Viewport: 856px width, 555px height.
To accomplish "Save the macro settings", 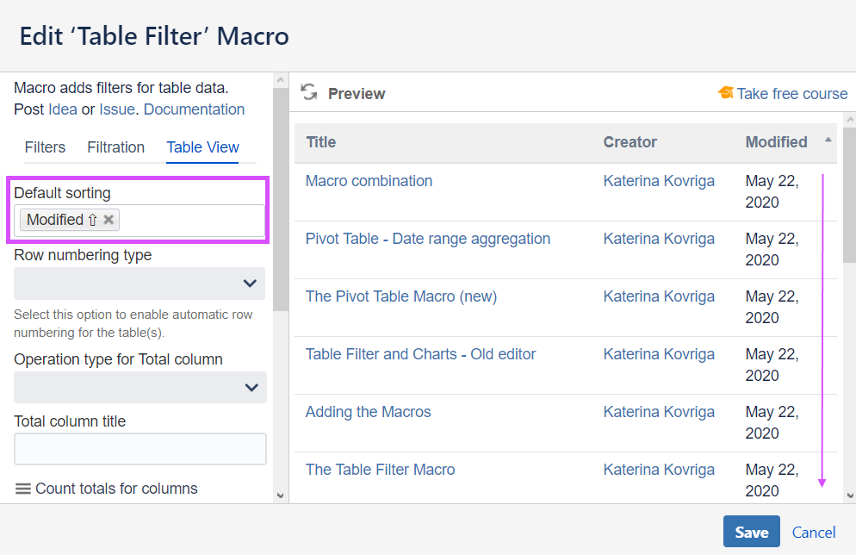I will click(751, 532).
